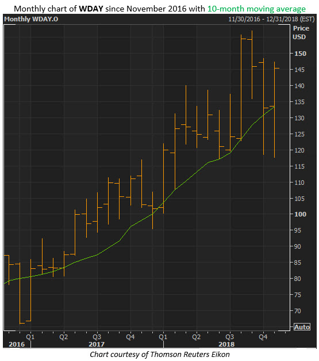Click the 125 price axis label
This screenshot has width=319, height=361.
299,134
